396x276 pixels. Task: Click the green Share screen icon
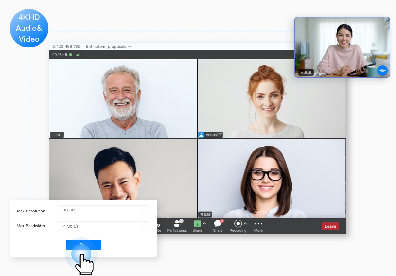(197, 224)
